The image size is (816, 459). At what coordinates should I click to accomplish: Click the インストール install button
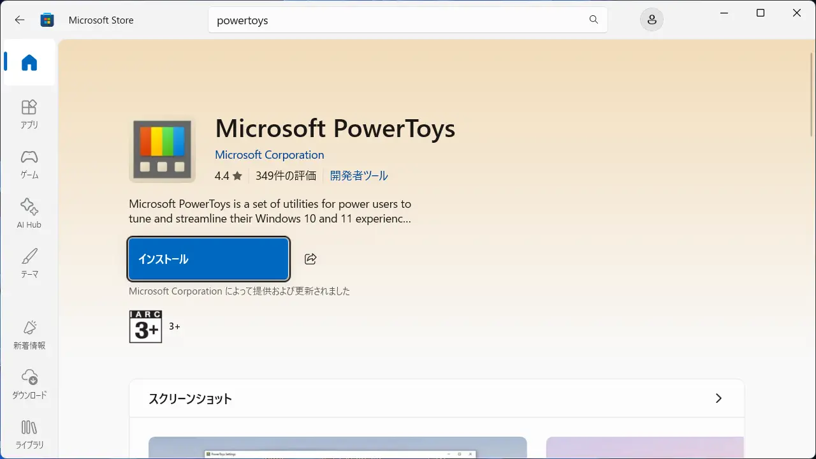coord(208,259)
